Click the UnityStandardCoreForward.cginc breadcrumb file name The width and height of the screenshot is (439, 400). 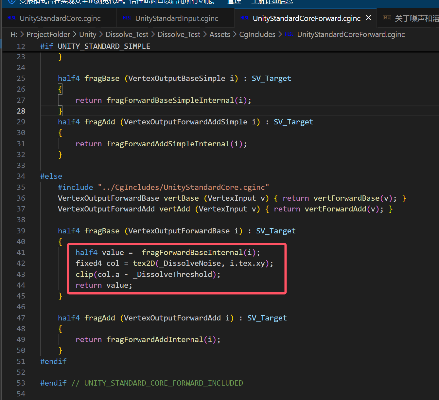coord(351,34)
